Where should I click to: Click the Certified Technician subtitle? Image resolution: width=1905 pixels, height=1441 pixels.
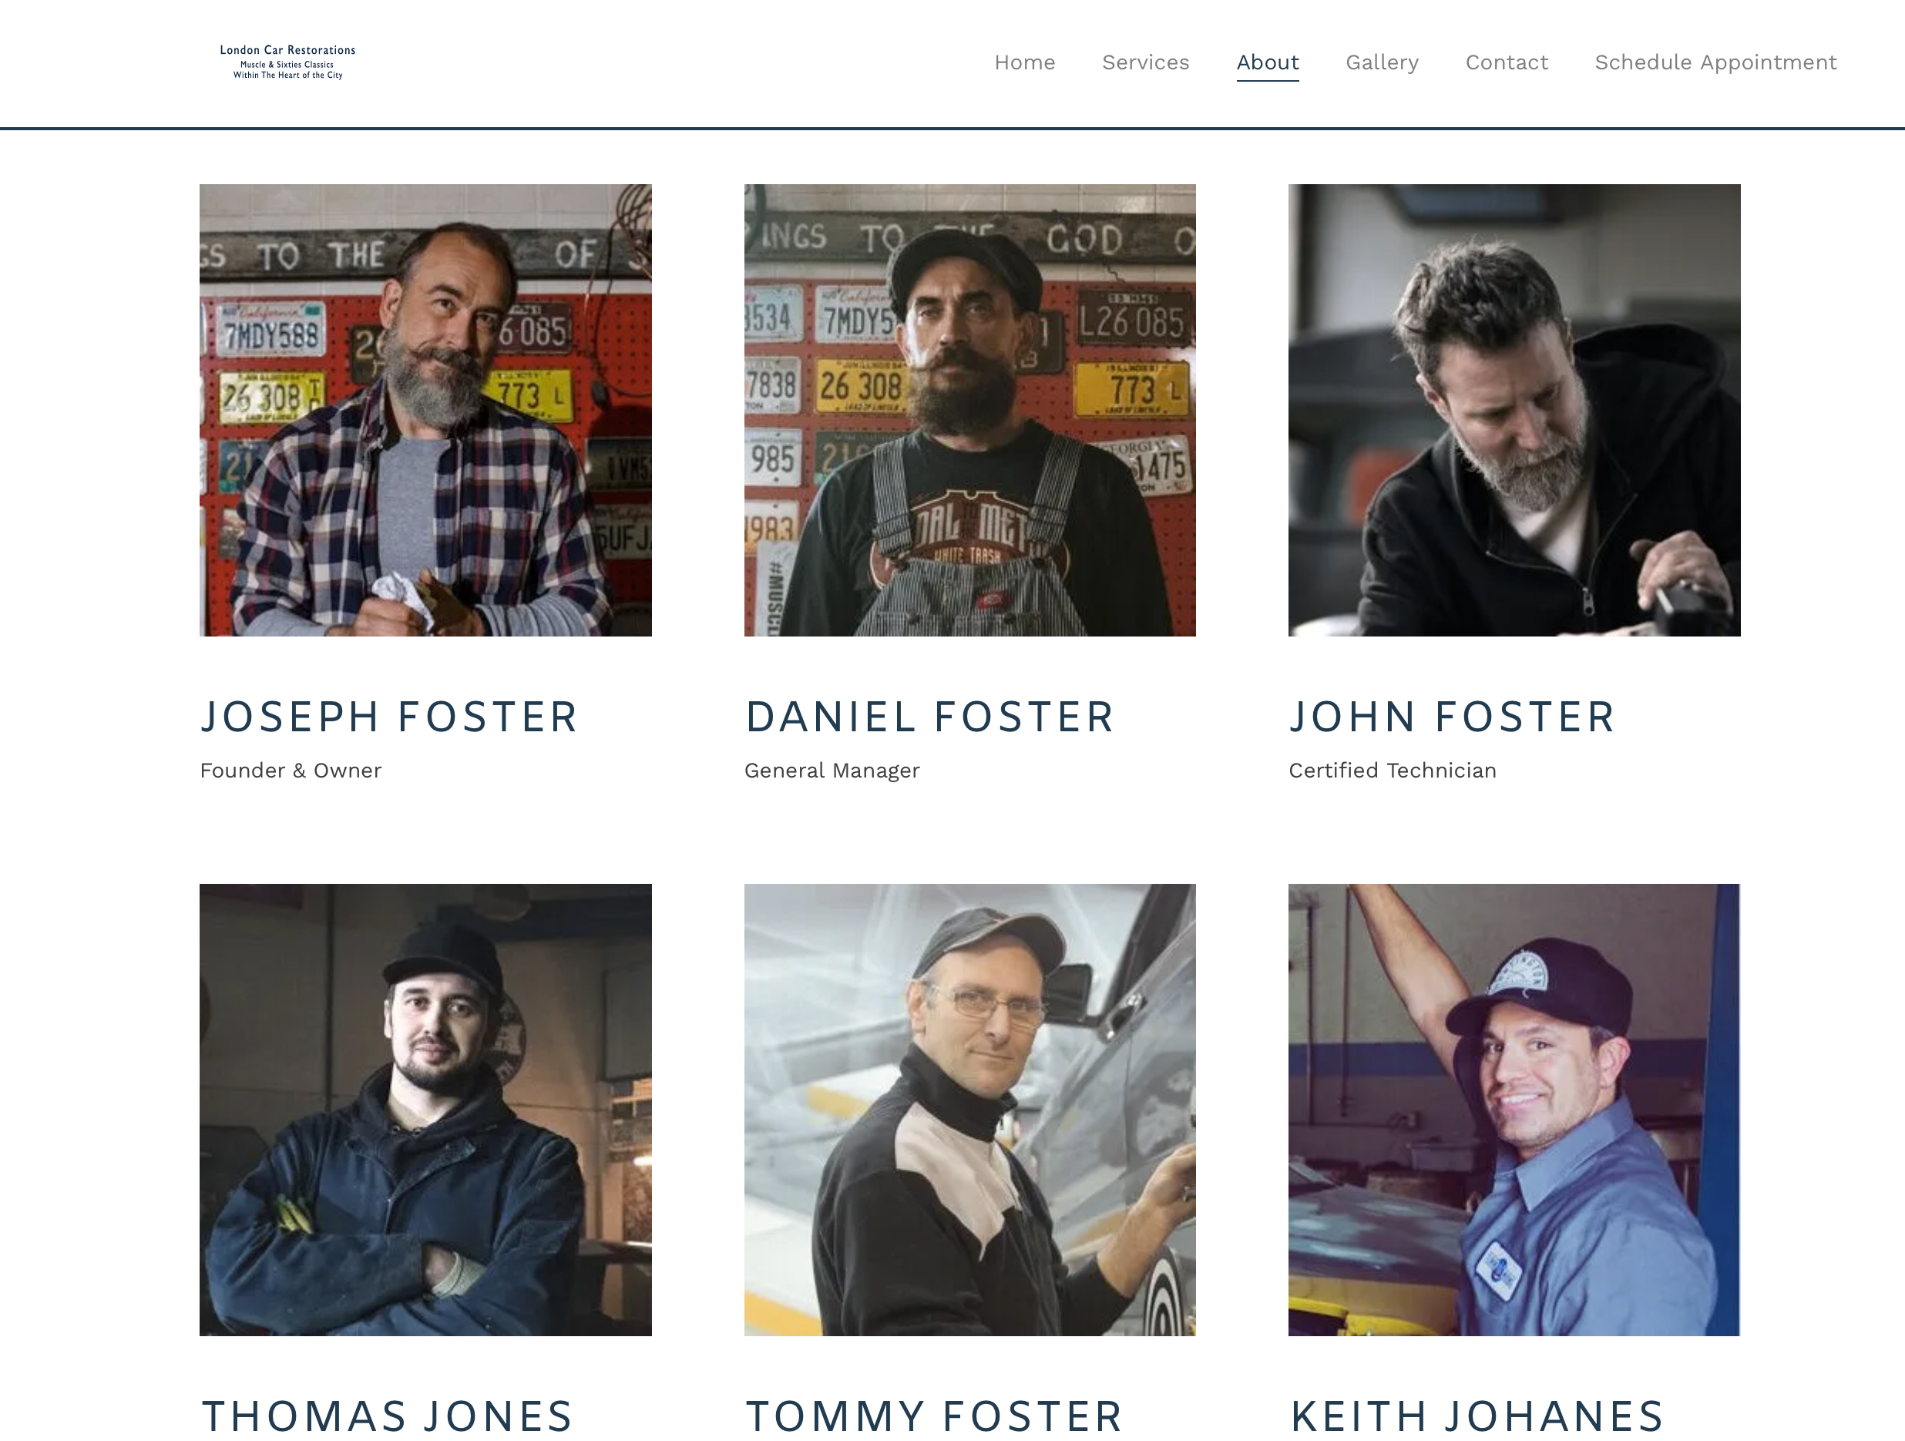coord(1393,770)
